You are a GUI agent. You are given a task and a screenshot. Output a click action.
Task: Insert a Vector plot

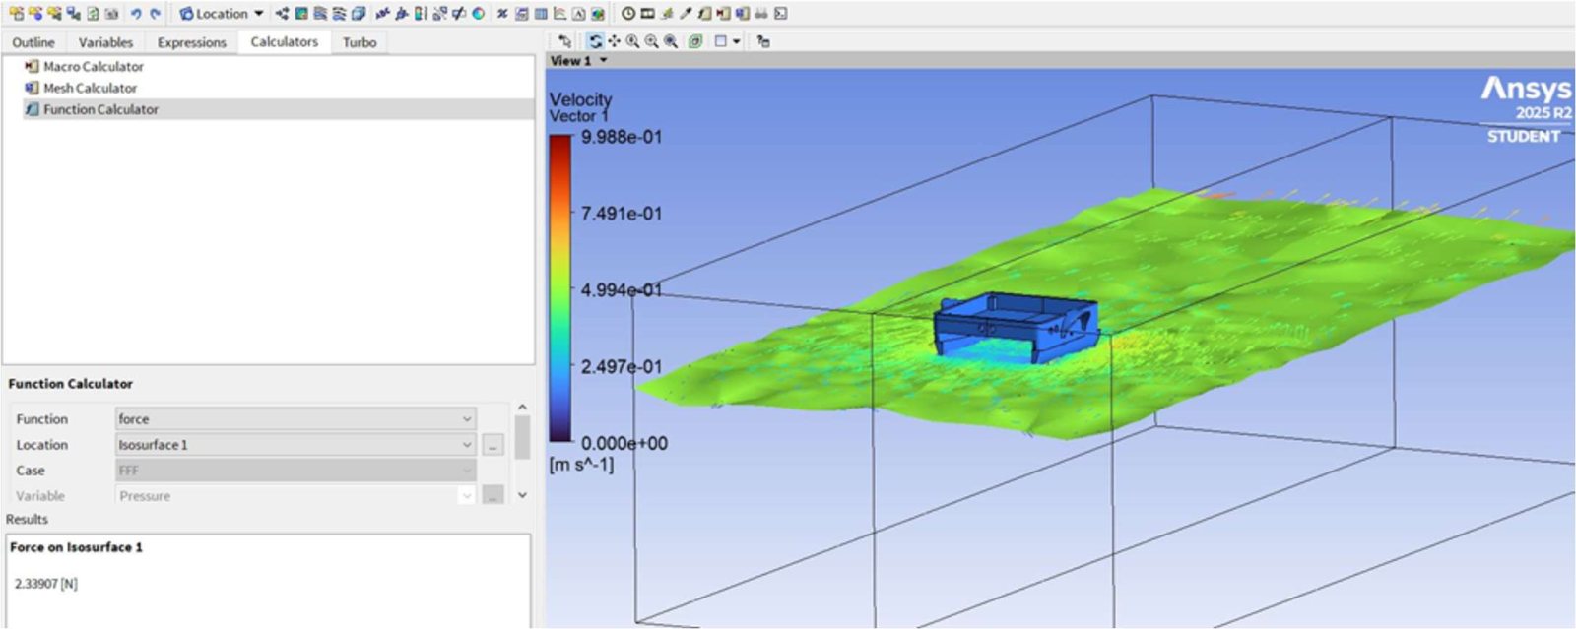pos(282,14)
